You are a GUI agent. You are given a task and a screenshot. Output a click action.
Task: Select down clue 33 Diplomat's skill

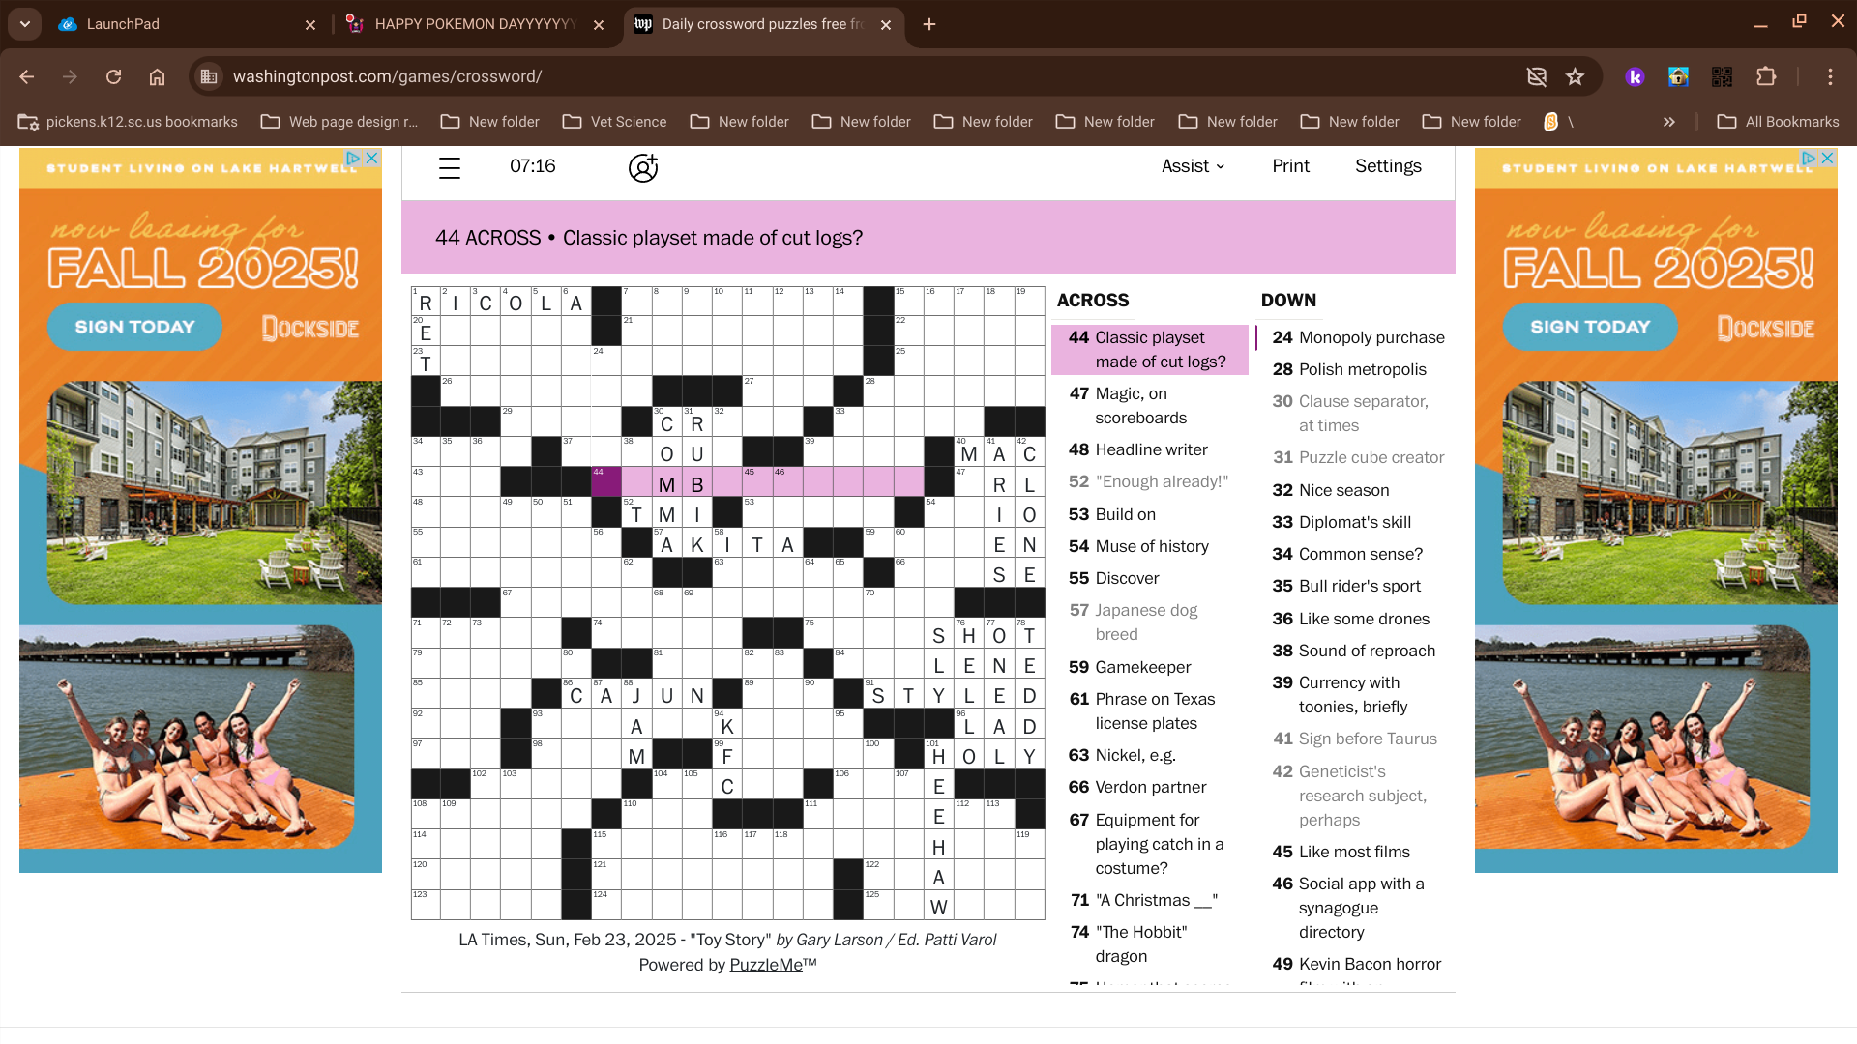tap(1354, 522)
